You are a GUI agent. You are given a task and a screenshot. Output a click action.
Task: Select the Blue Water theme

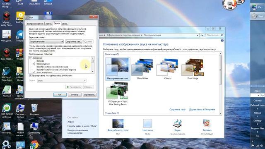[142, 69]
